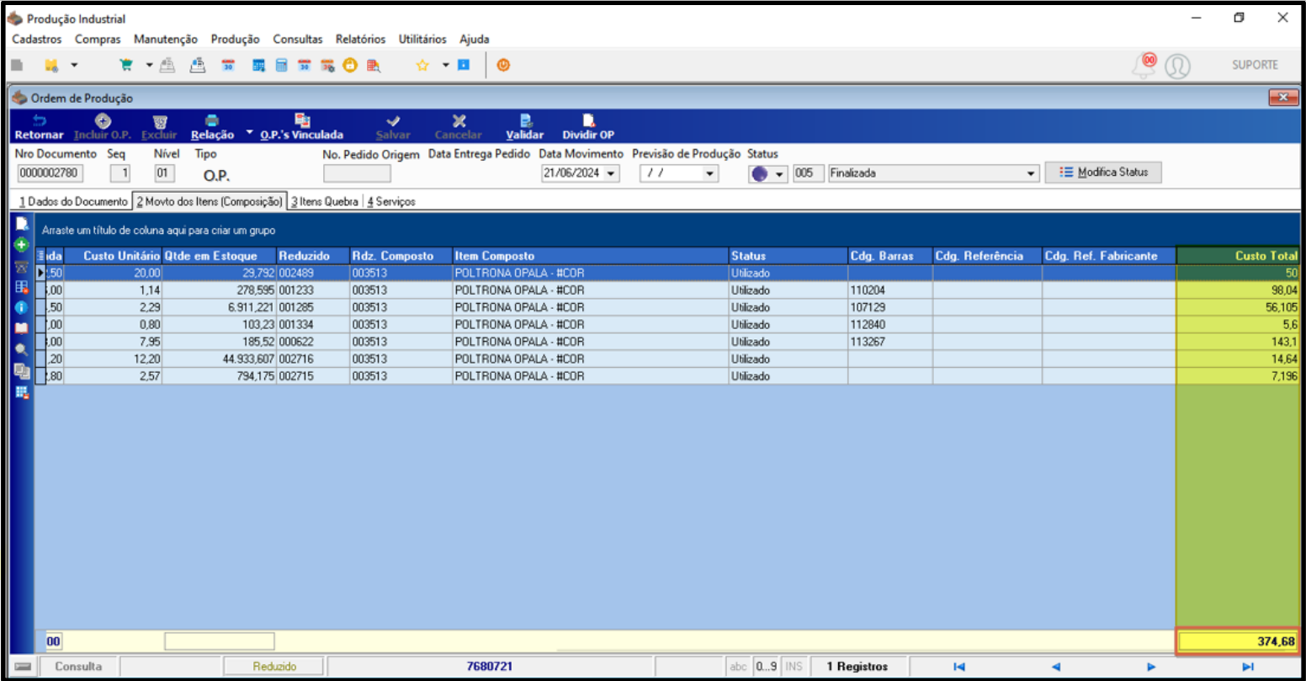Expand the dropdown arrow next to shopping cart

pos(149,65)
